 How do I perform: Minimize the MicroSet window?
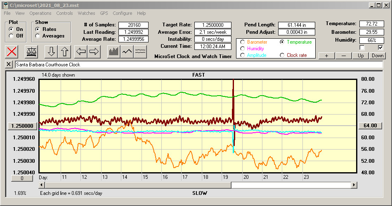pos(372,5)
